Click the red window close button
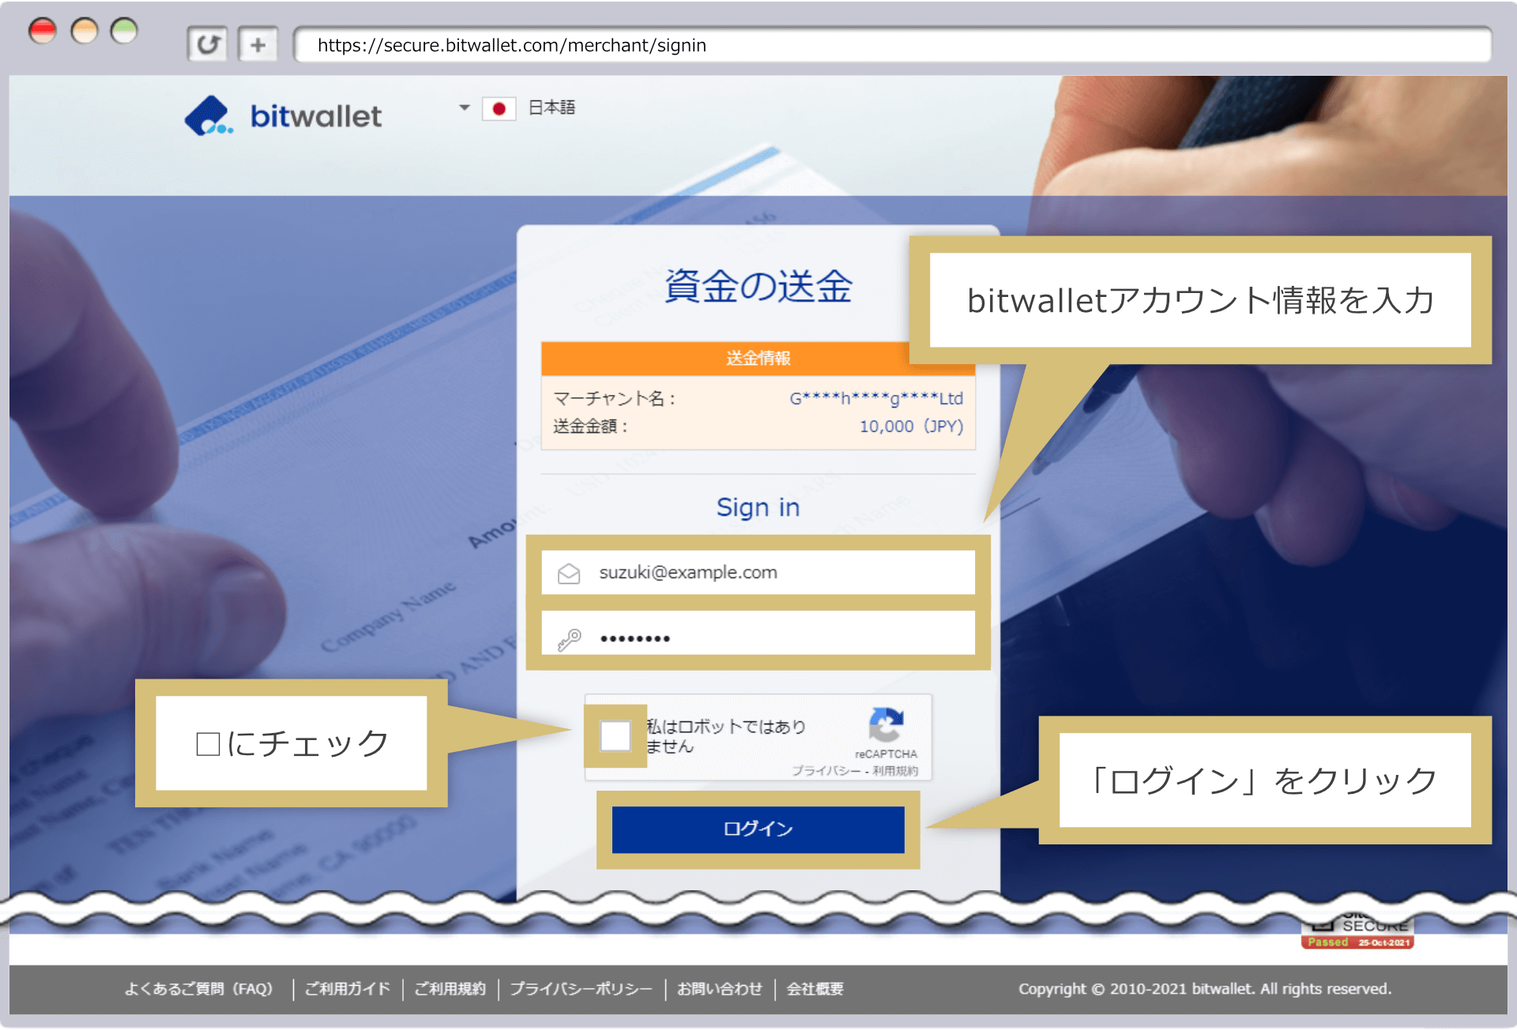 pos(43,31)
